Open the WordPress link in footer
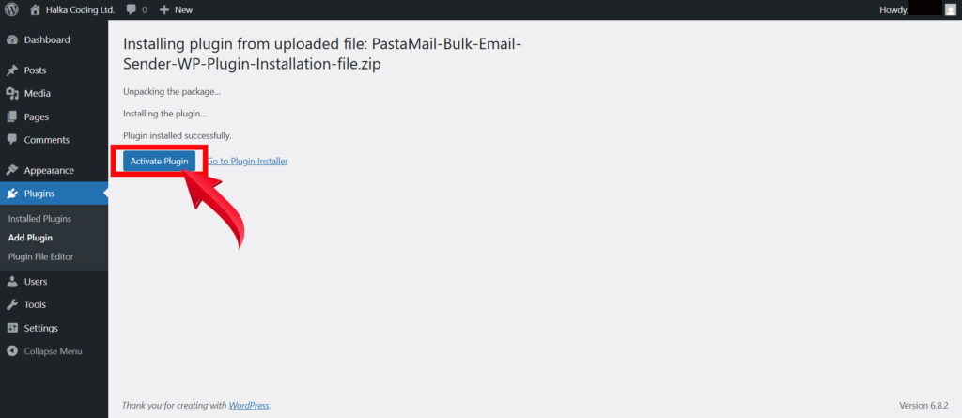This screenshot has height=418, width=962. (x=248, y=406)
